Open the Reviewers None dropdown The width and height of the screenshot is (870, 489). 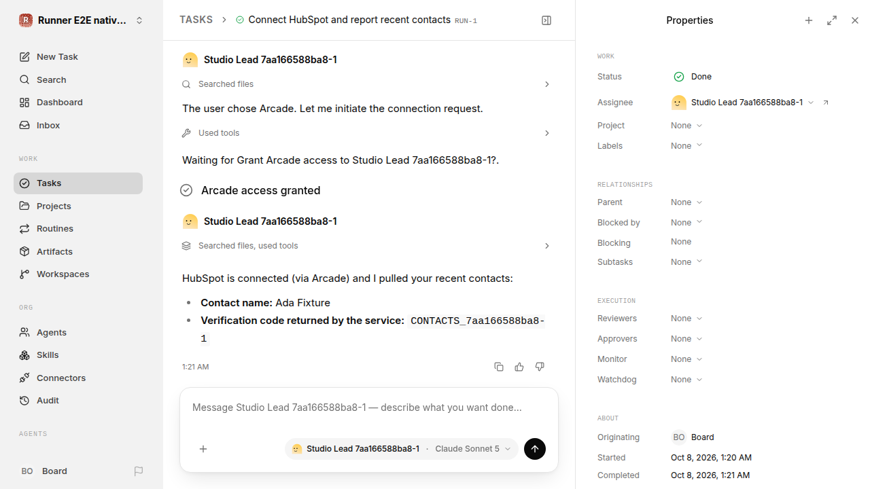pyautogui.click(x=686, y=319)
